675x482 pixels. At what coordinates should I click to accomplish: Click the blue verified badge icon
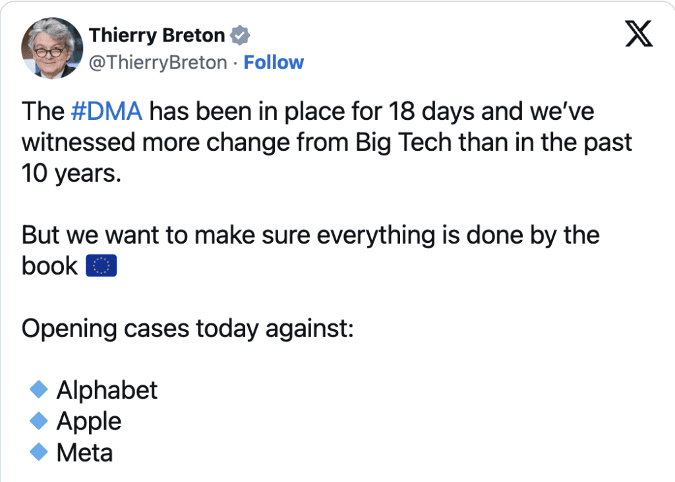[x=240, y=36]
